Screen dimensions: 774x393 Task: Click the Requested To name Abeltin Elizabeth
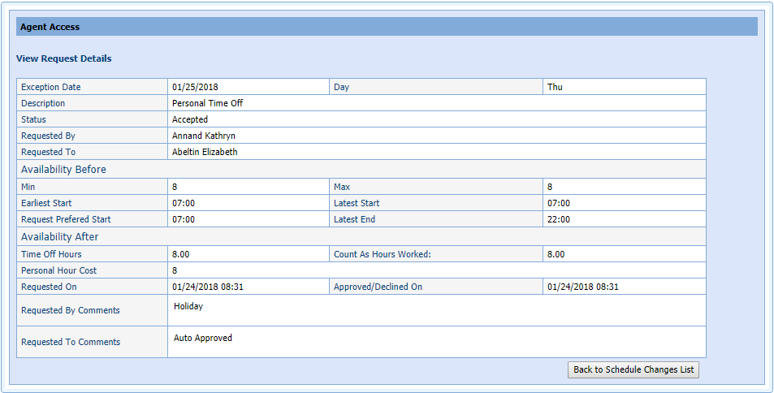(x=205, y=152)
